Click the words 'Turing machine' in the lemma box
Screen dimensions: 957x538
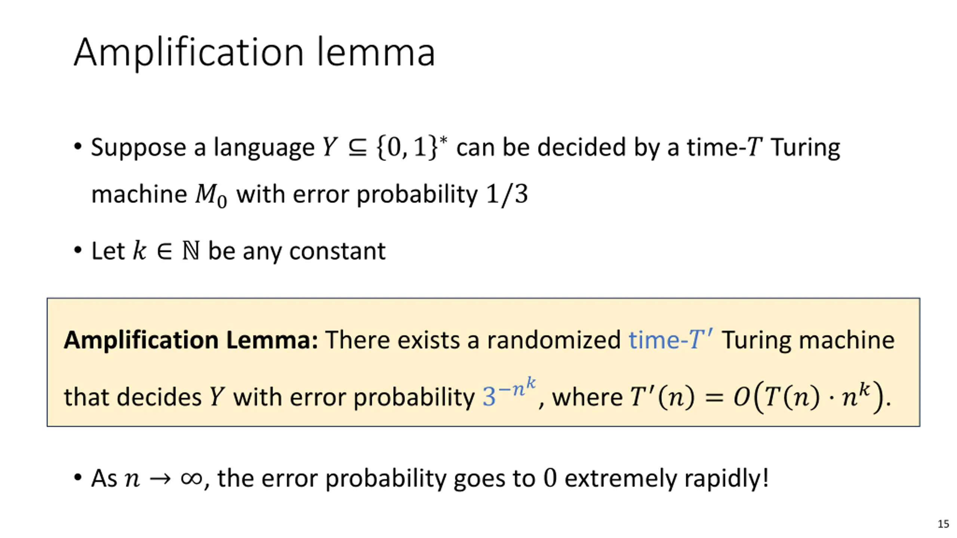808,340
